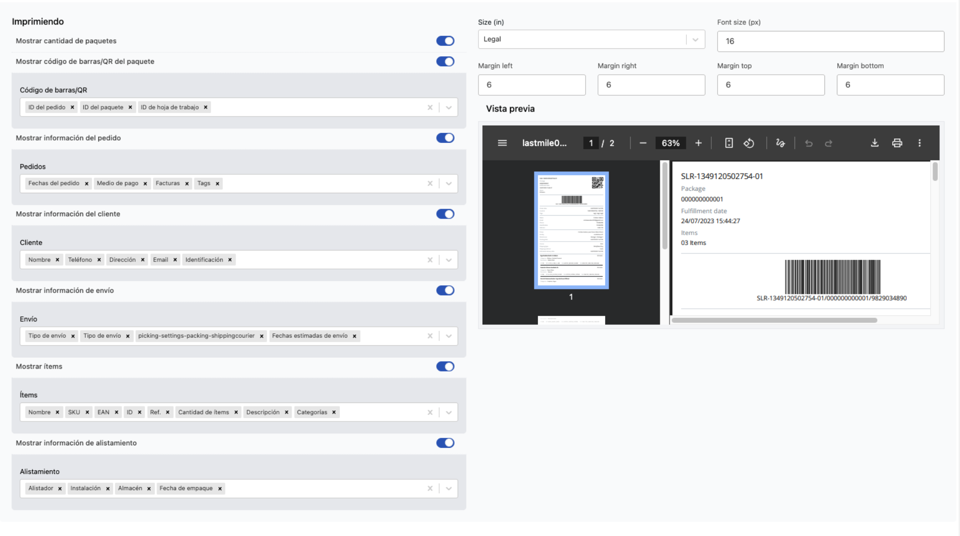The height and width of the screenshot is (536, 960).
Task: Open the PDF viewer sidebar menu
Action: pos(502,143)
